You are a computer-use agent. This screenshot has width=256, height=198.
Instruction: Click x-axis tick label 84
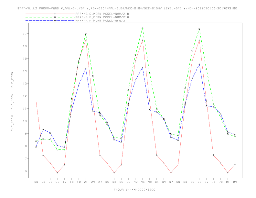tap(235, 182)
